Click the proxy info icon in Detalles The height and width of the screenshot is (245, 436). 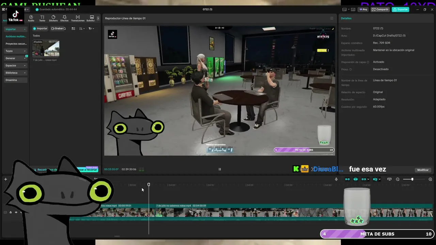click(351, 69)
